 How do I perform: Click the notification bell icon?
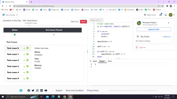pyautogui.click(x=166, y=15)
